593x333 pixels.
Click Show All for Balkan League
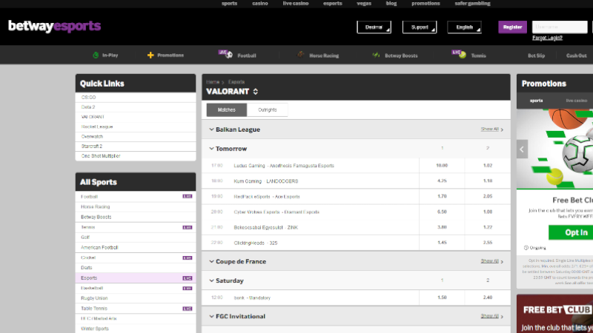[491, 129]
